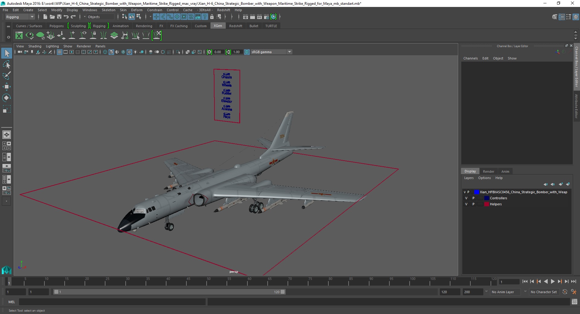Toggle visibility of Controllers layer

pyautogui.click(x=466, y=198)
